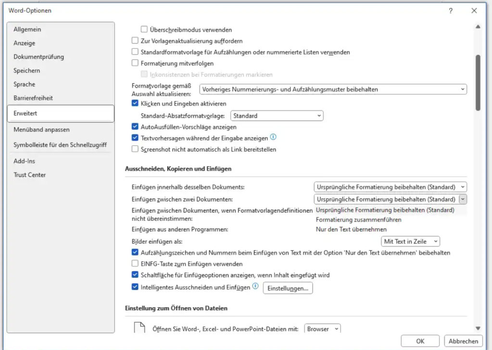Open the Standard-Absatzformatvorlage dropdown
Viewport: 492px width, 350px height.
coord(319,115)
